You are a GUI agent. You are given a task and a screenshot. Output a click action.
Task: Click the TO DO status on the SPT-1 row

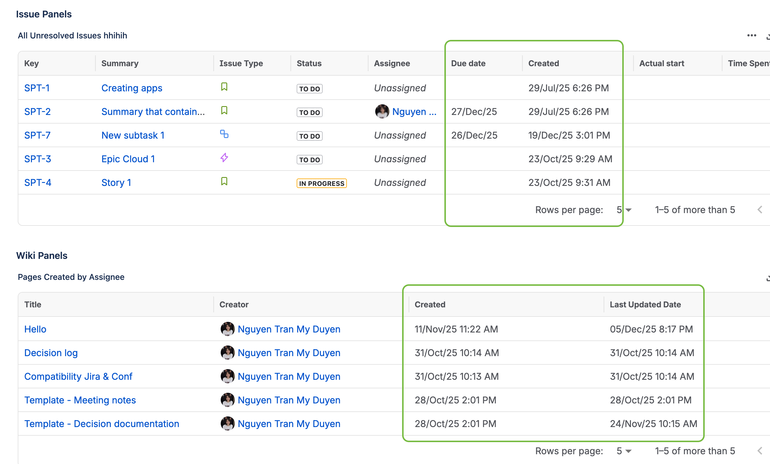309,89
